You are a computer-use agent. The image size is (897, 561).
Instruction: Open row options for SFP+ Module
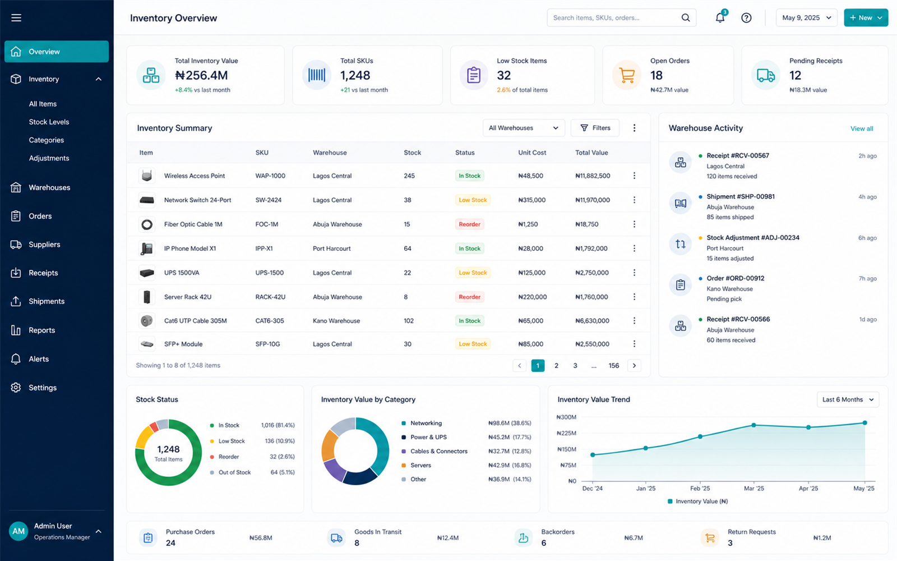point(634,344)
